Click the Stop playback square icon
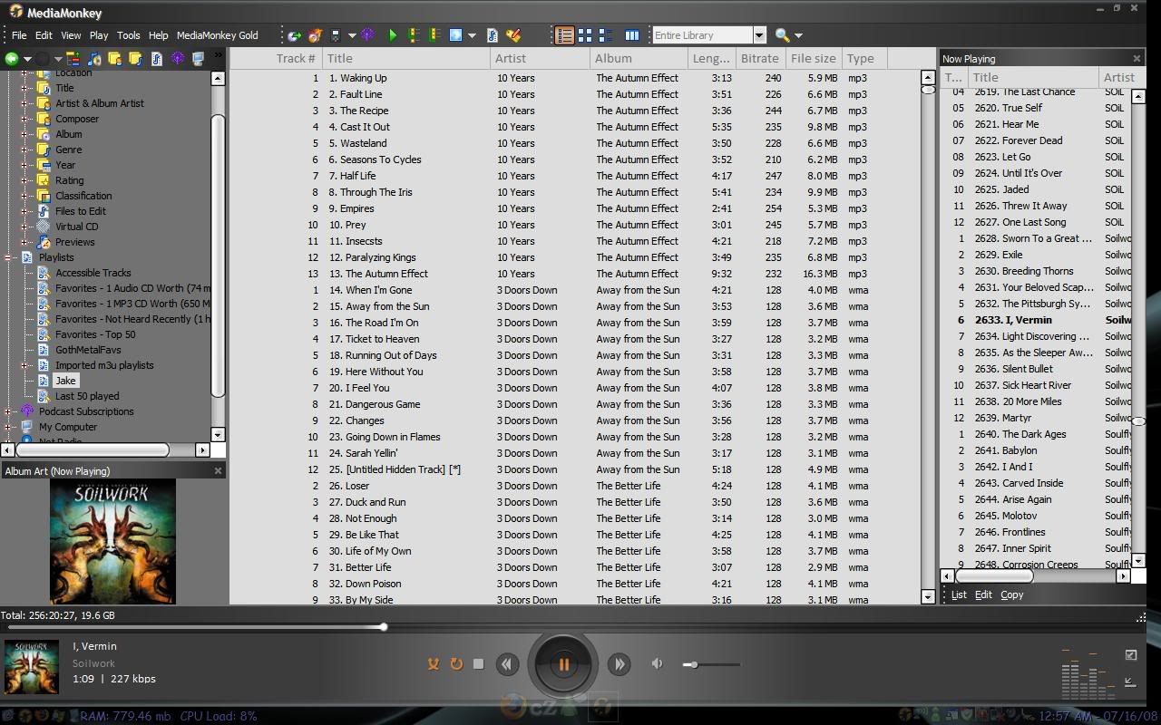The height and width of the screenshot is (725, 1161). pos(479,664)
